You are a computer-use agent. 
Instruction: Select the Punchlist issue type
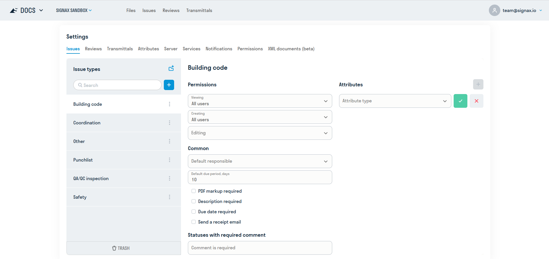click(124, 160)
